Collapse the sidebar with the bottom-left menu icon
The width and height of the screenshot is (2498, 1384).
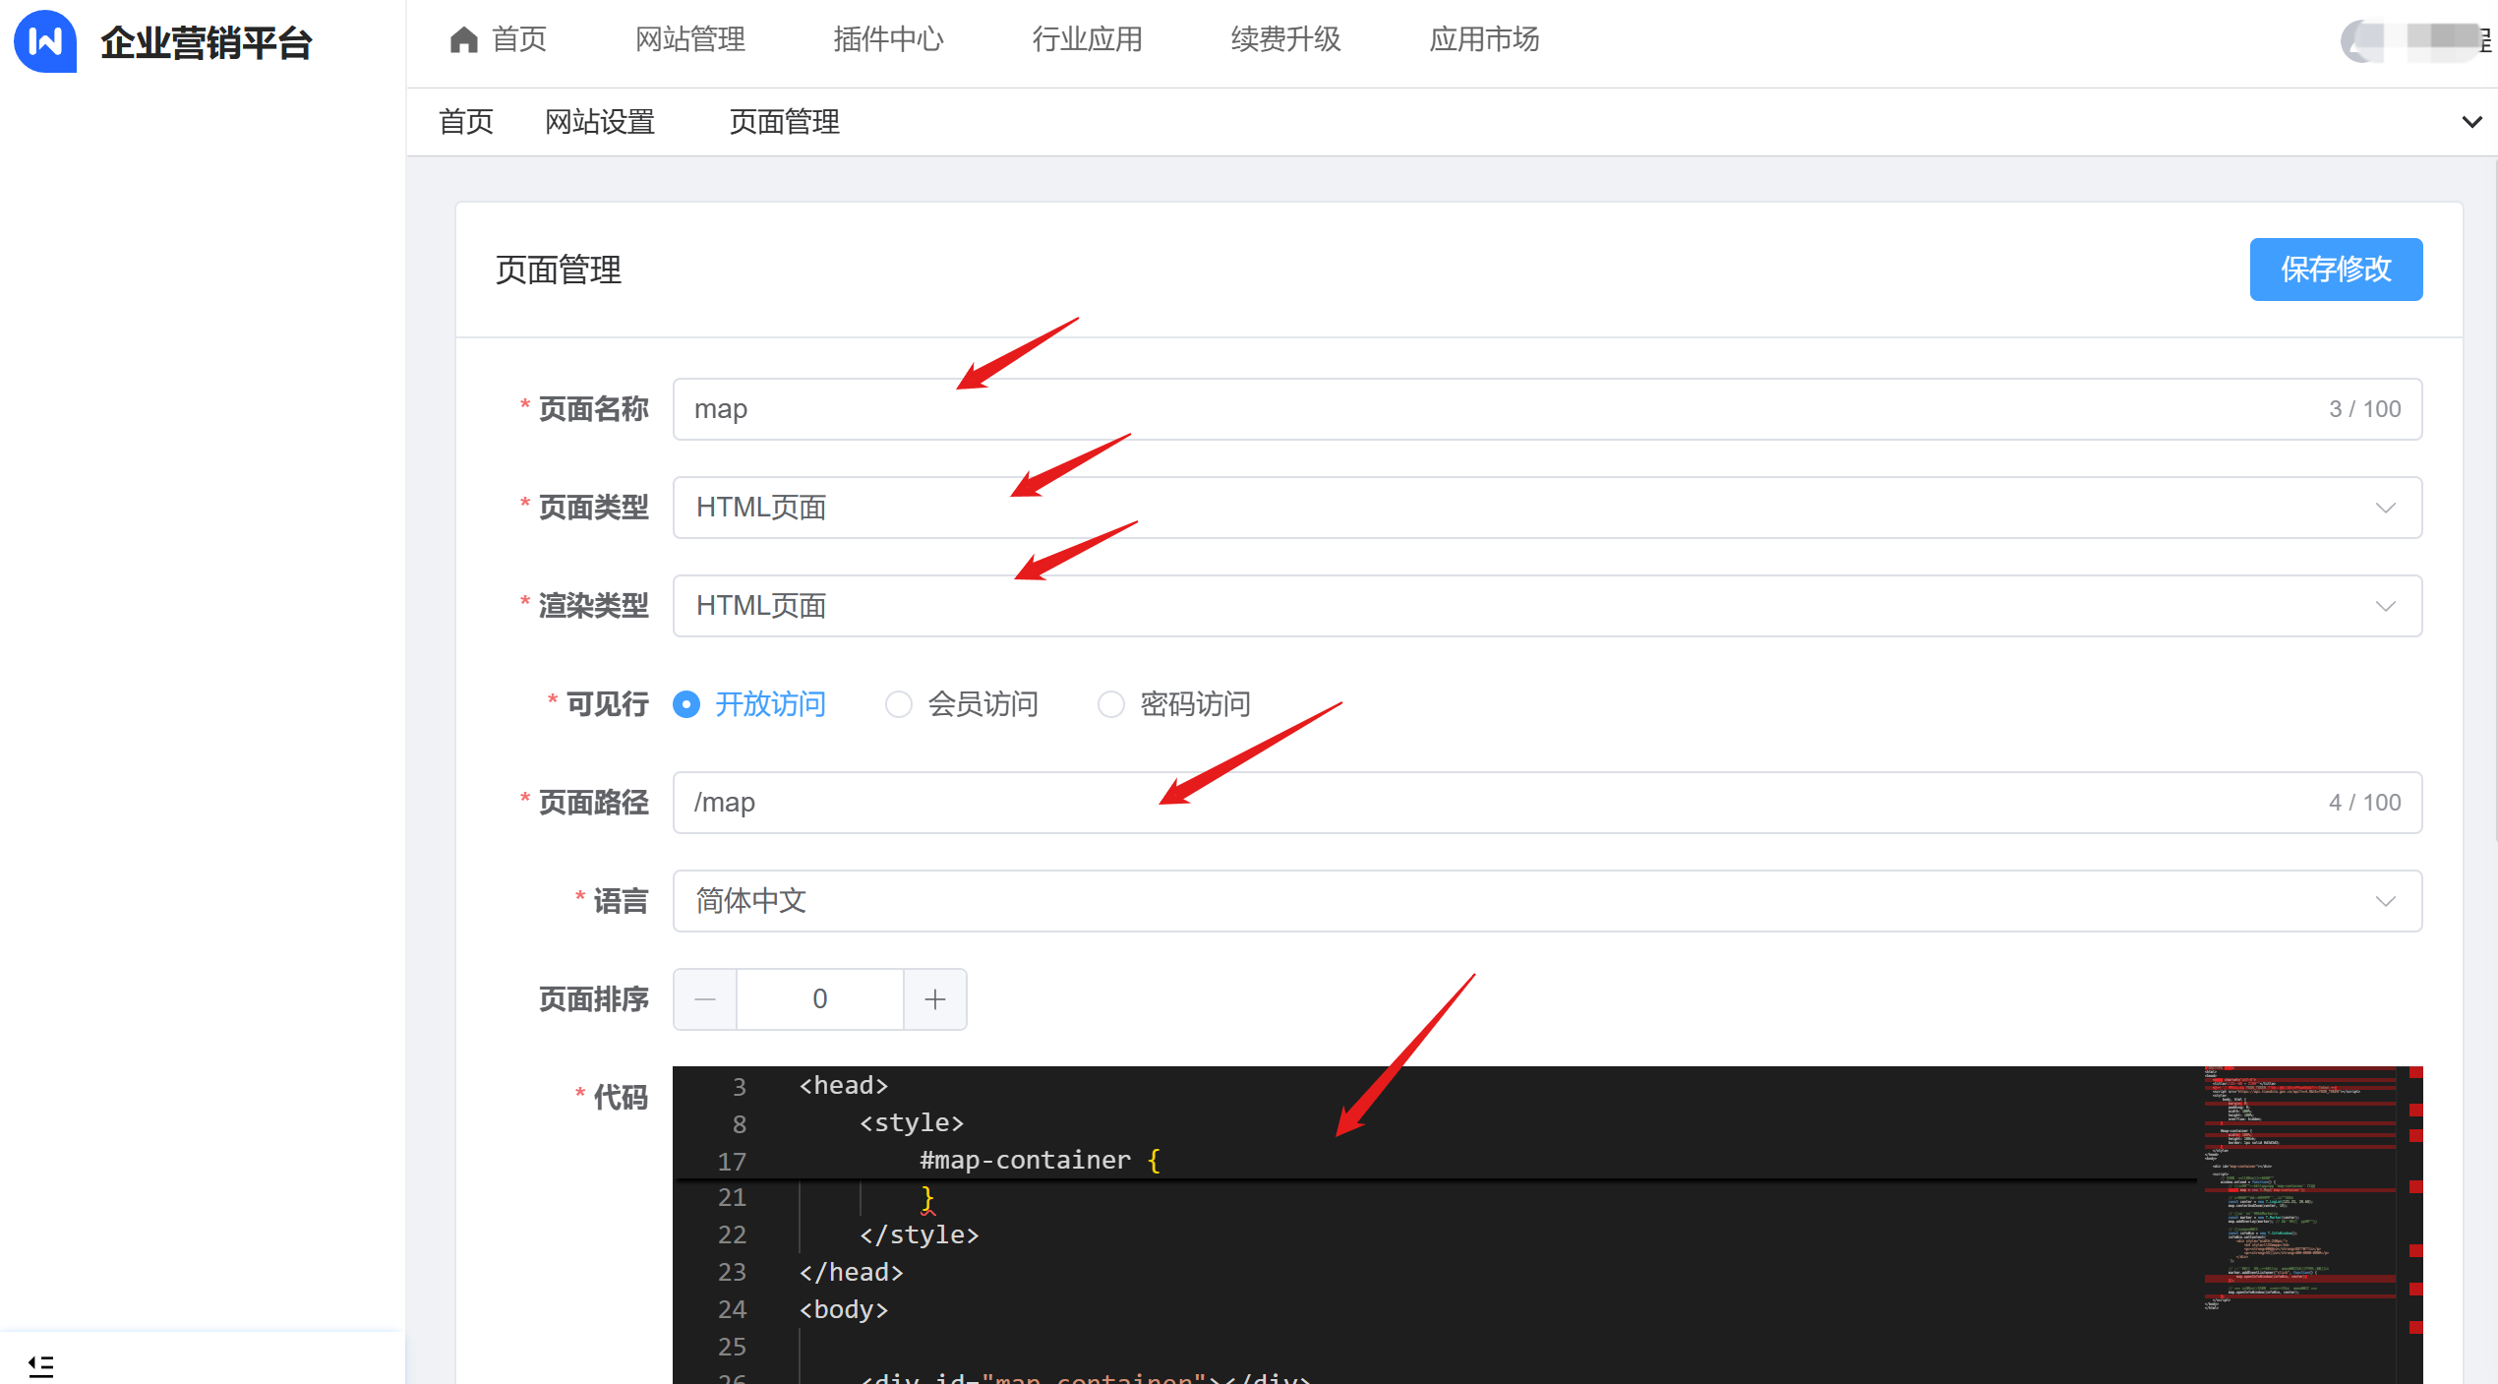coord(41,1365)
